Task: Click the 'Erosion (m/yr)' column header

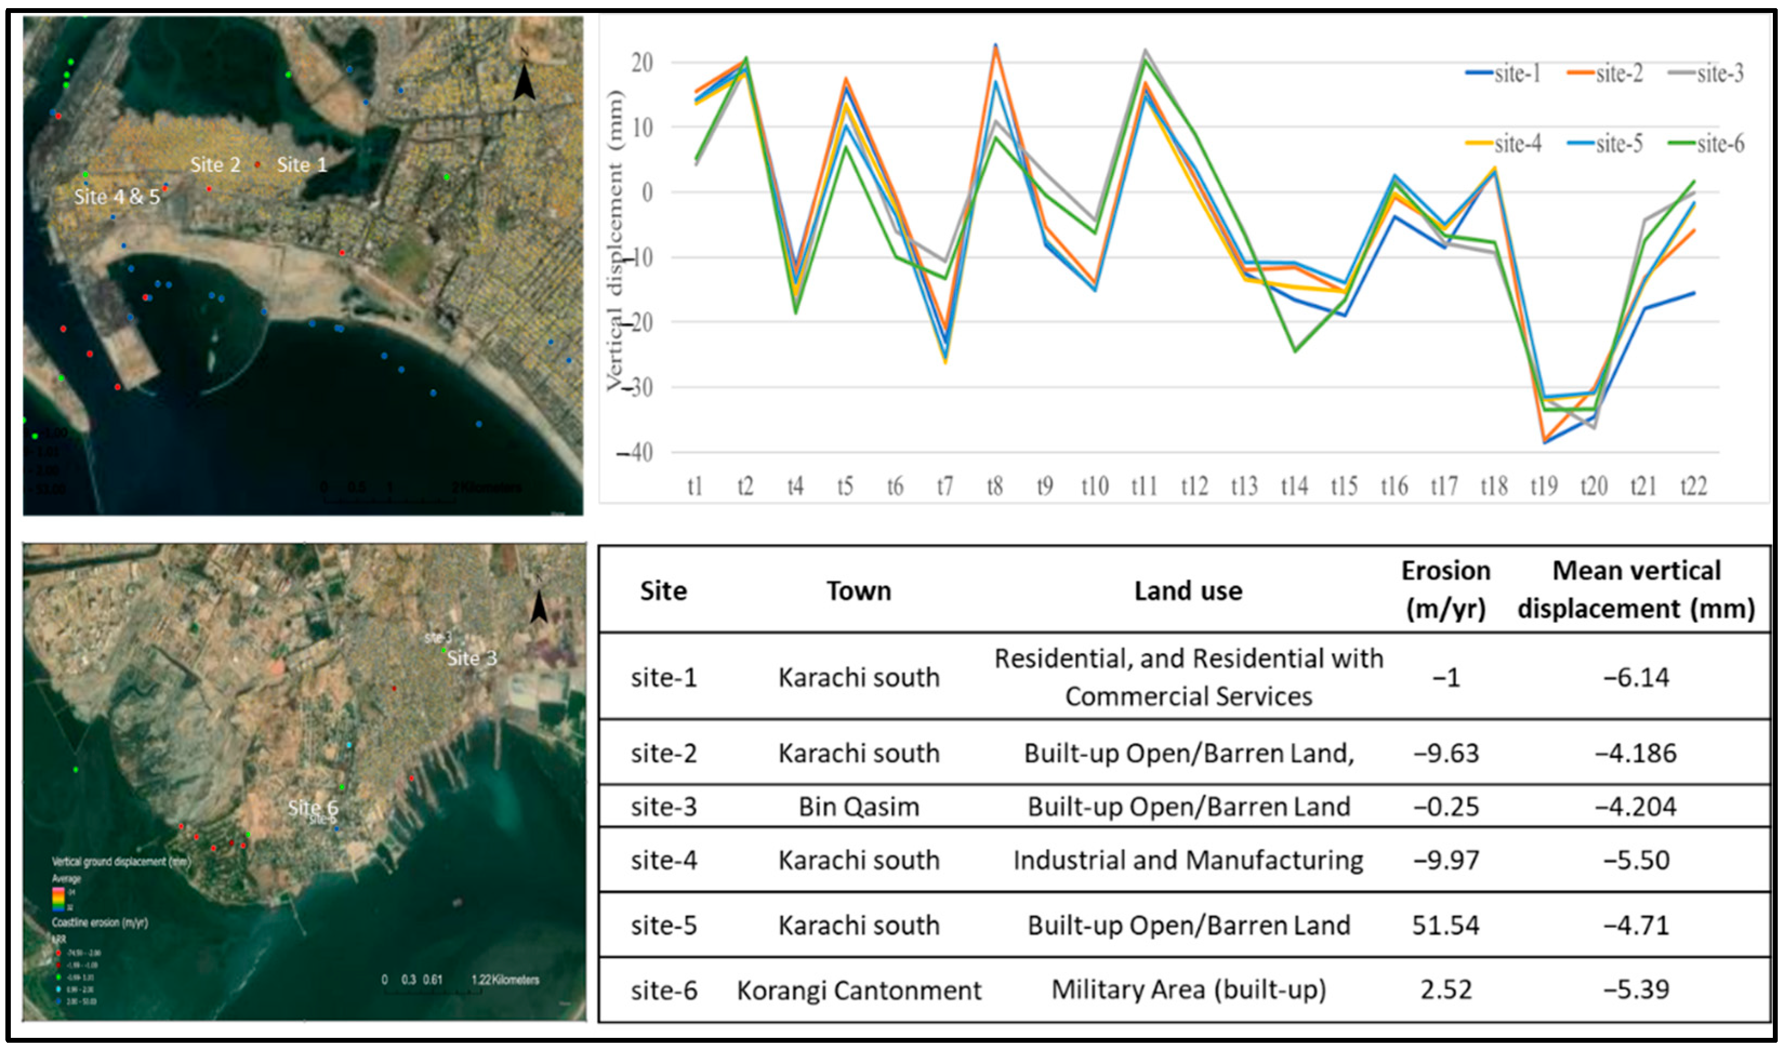Action: click(x=1445, y=590)
